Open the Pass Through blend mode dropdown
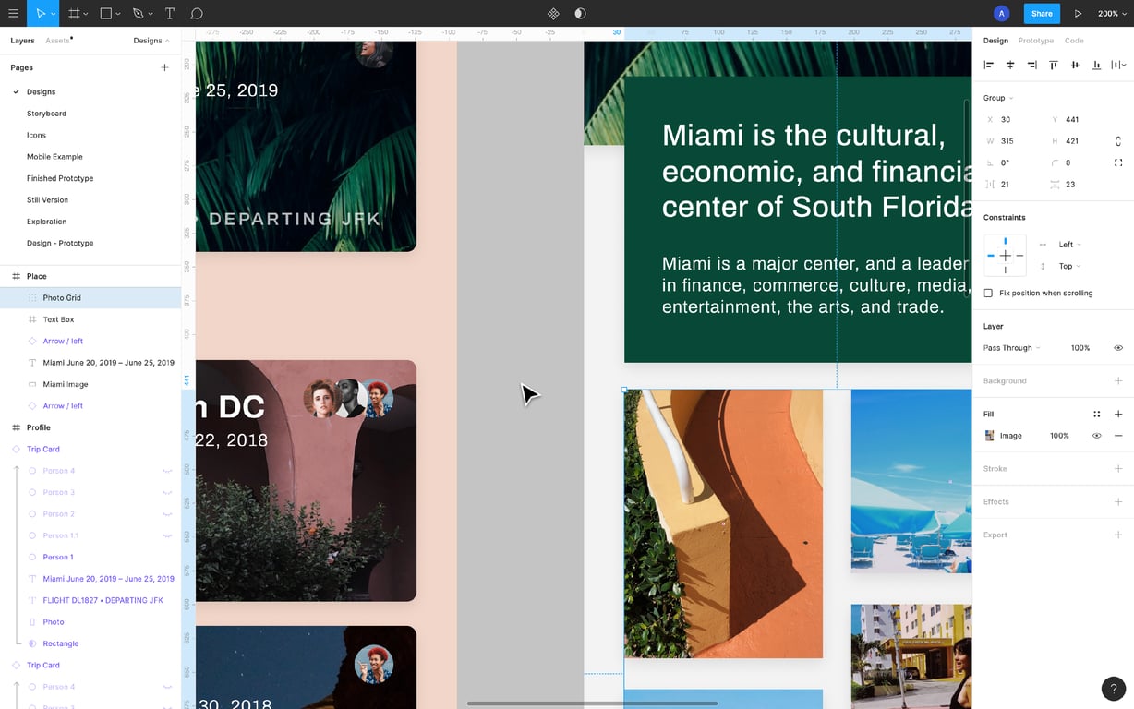Image resolution: width=1134 pixels, height=709 pixels. pyautogui.click(x=1011, y=348)
